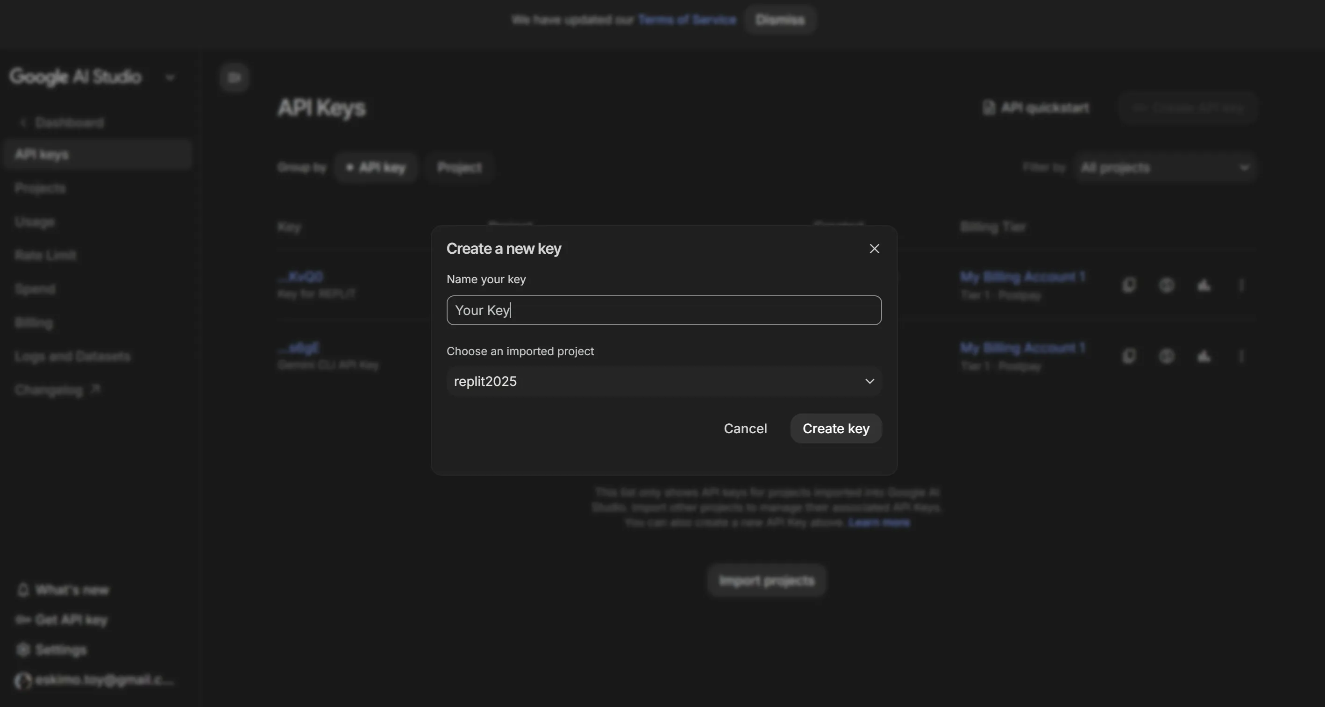Dismiss the Terms of Service banner
1325x707 pixels.
[x=779, y=20]
